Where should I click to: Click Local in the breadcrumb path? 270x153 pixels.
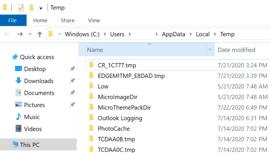pyautogui.click(x=202, y=34)
